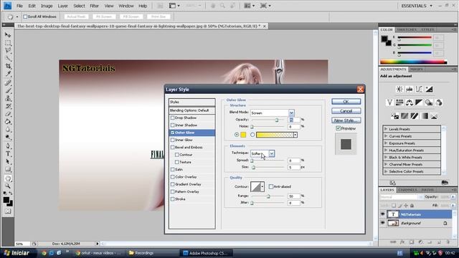Add a Photo Filter adjustment

[x=429, y=102]
